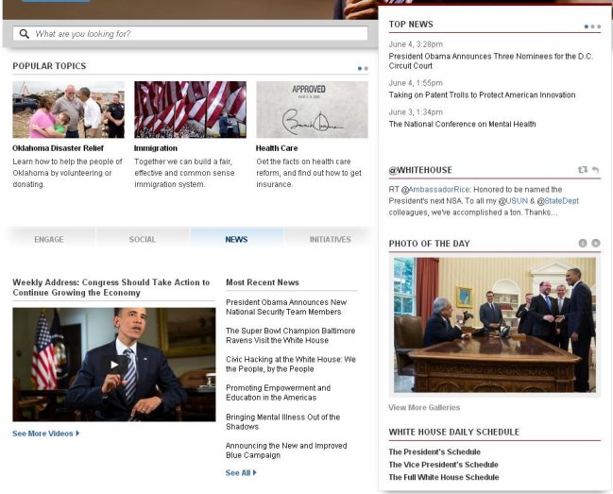Click the Oklahoma Disaster Relief thumbnail
The image size is (613, 494).
click(68, 110)
